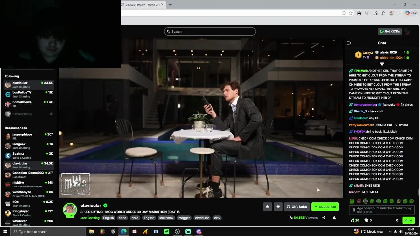
Task: Click the headphones emote in quick emotes
Action: click(x=365, y=201)
